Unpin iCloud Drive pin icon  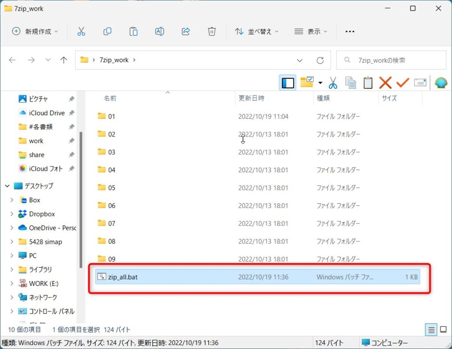click(x=72, y=113)
